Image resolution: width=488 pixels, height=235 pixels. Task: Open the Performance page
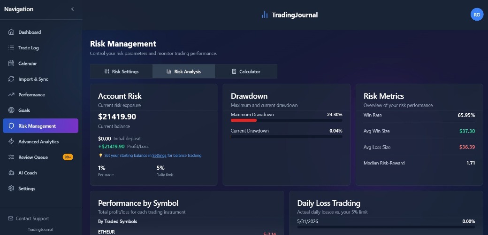(40, 94)
